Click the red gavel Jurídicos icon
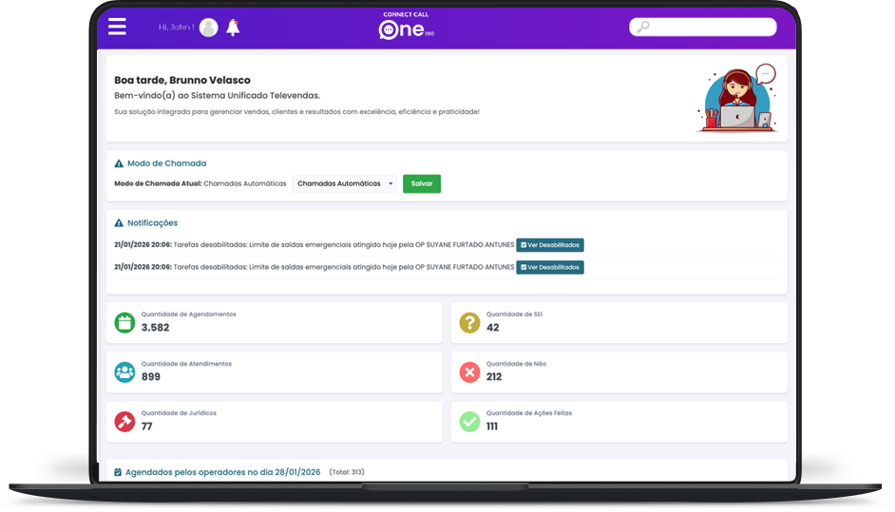The height and width of the screenshot is (512, 895). pos(124,422)
